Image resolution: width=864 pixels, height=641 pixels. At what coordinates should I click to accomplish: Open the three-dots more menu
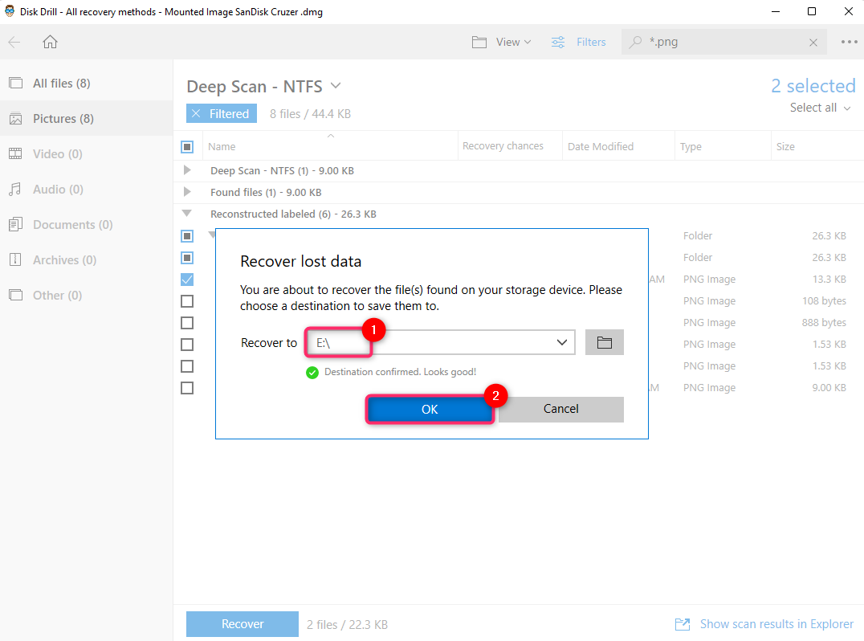(x=849, y=42)
